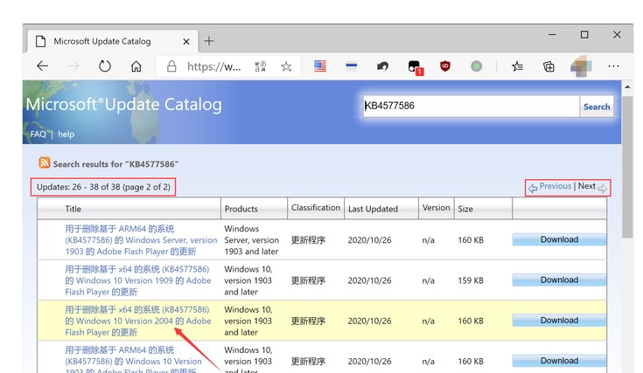Open the user profile avatar

(x=581, y=66)
